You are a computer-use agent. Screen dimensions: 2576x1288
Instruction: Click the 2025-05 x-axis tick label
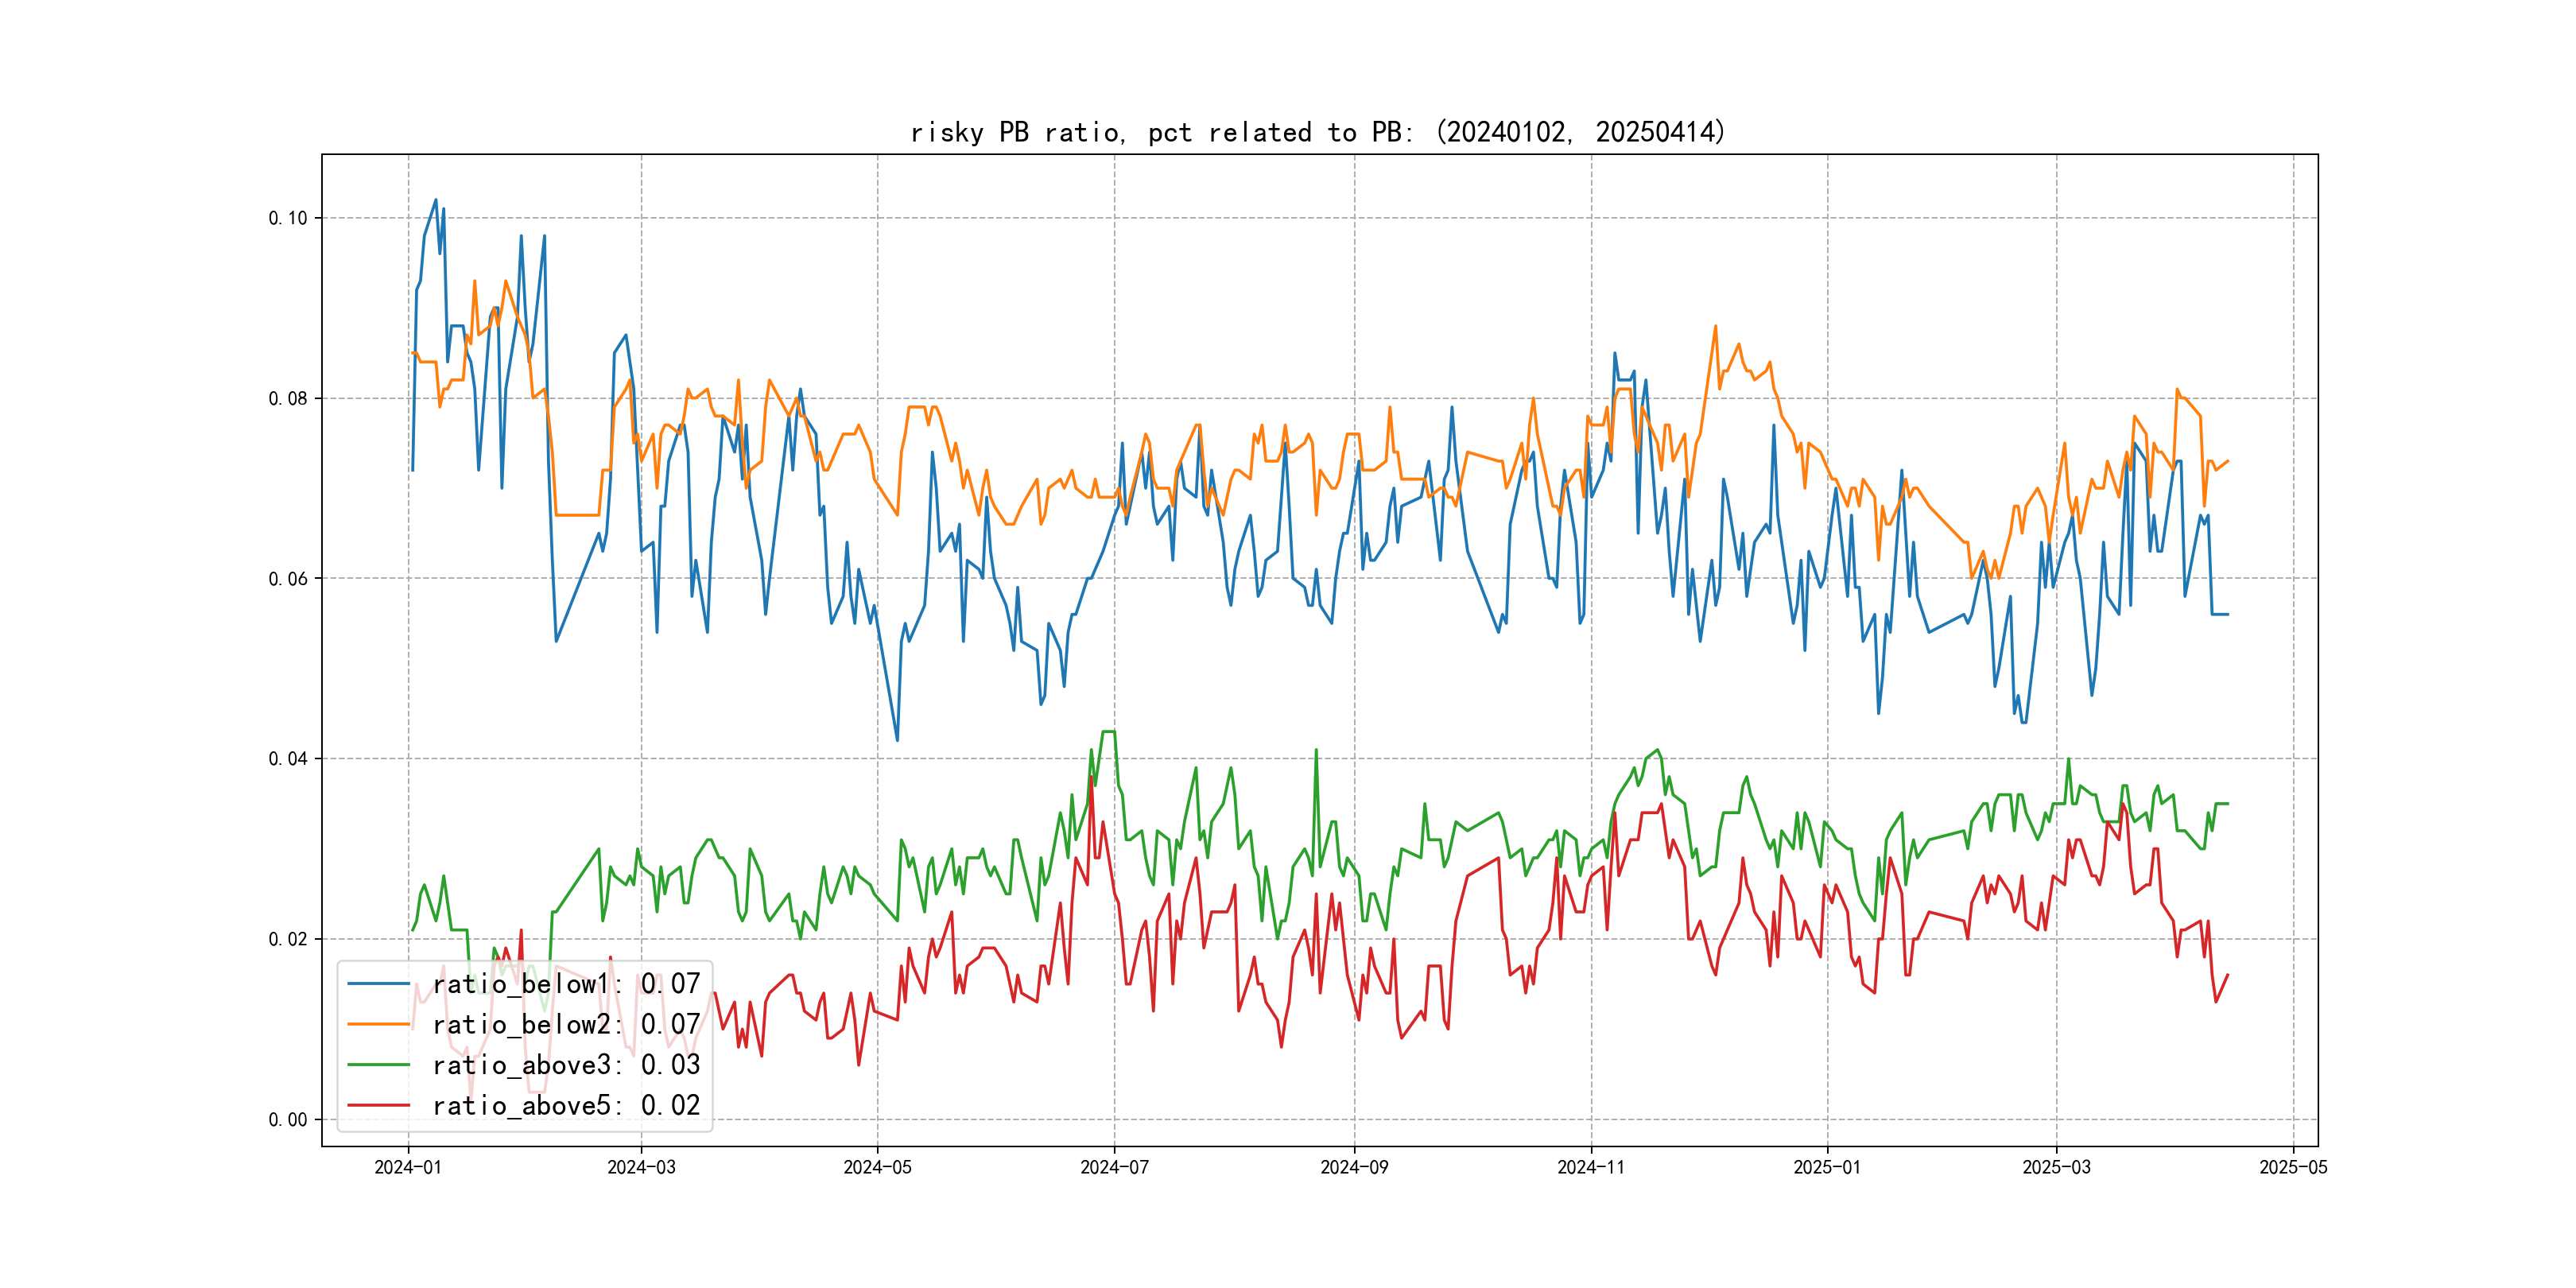pos(2293,1167)
